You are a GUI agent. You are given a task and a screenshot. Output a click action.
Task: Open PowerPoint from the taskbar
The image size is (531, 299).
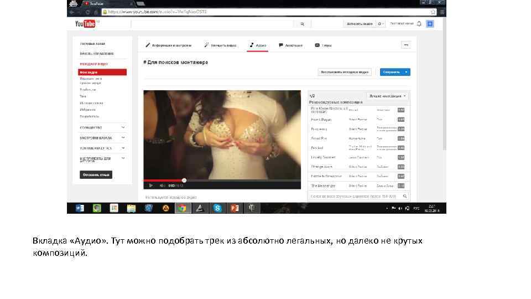[x=235, y=208]
